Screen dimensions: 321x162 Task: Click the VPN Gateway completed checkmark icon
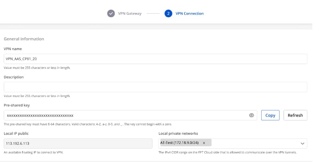click(111, 13)
